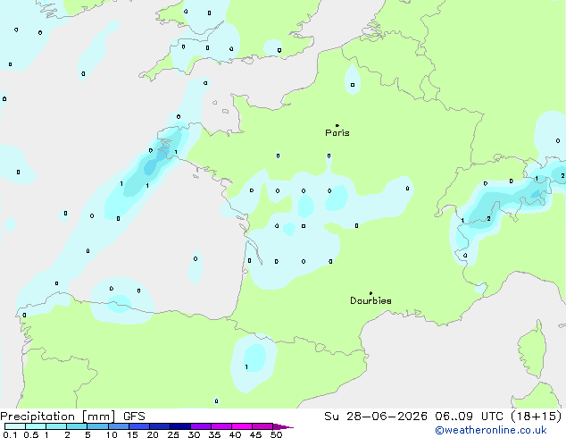Select the 1–2 mm legend swatch
Viewport: 566px width, 438px height.
coord(56,426)
